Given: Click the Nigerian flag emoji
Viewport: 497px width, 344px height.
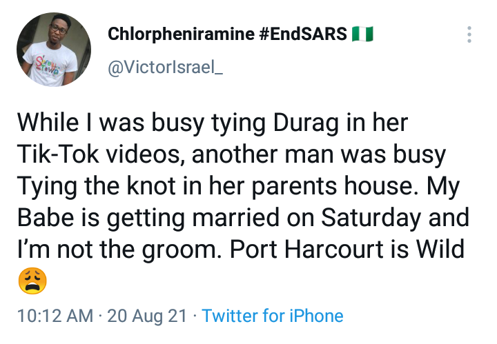Looking at the screenshot, I should click(x=362, y=34).
